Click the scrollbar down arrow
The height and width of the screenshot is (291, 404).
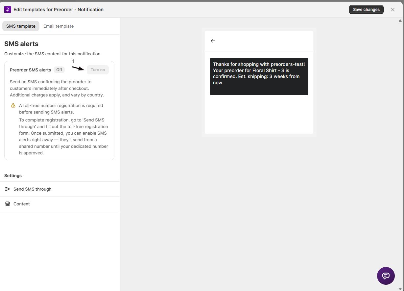pos(400,289)
